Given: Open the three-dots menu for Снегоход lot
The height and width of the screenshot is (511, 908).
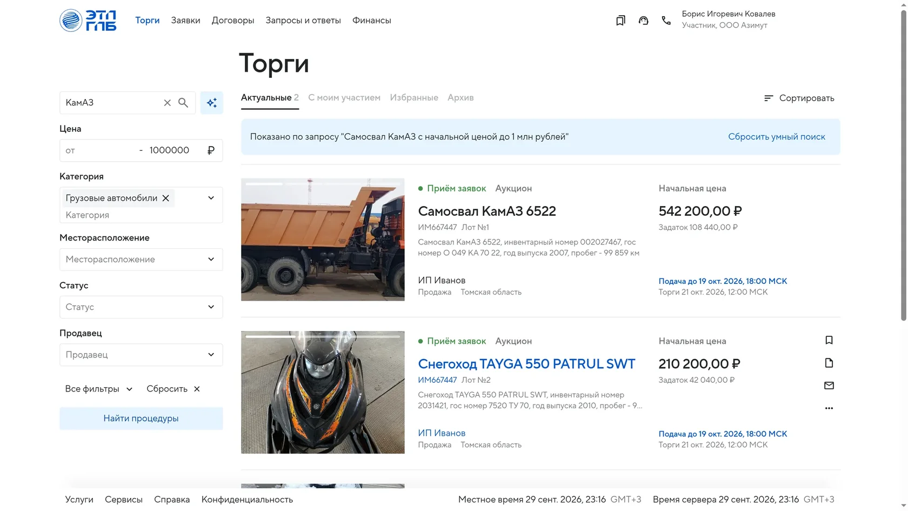Looking at the screenshot, I should 829,408.
